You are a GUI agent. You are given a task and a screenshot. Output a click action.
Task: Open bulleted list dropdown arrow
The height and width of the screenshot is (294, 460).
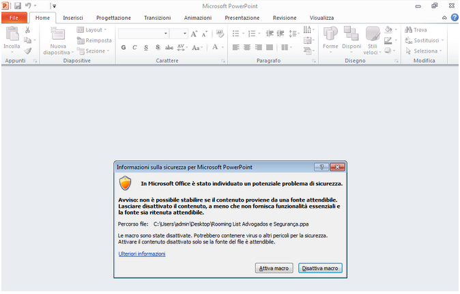243,34
